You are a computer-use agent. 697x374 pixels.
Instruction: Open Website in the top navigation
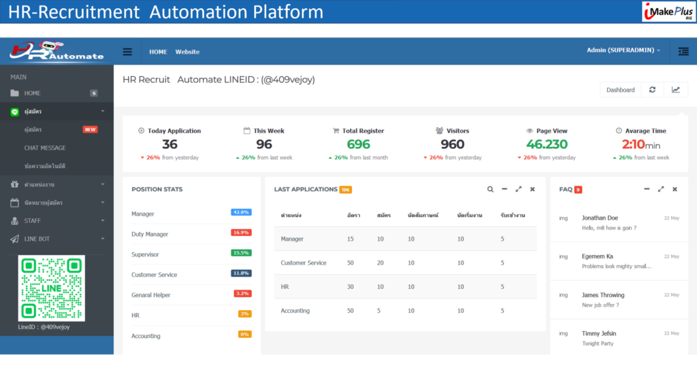(187, 52)
